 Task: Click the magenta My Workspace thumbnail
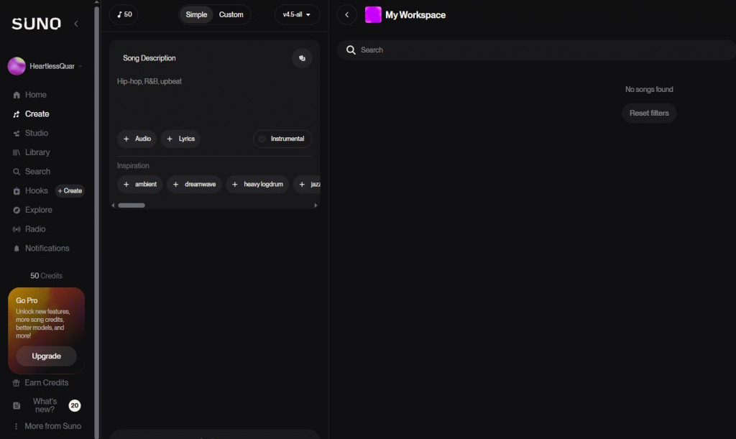point(373,14)
